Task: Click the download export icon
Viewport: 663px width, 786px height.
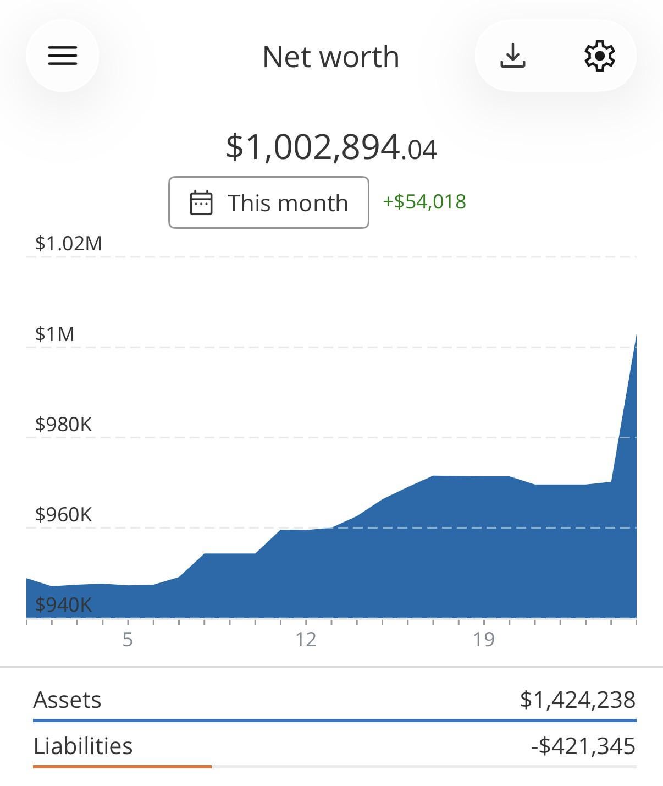Action: click(x=512, y=56)
